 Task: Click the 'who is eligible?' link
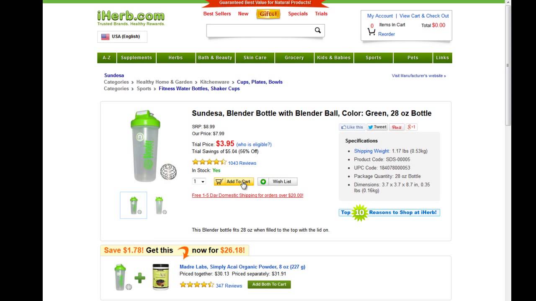tap(254, 145)
